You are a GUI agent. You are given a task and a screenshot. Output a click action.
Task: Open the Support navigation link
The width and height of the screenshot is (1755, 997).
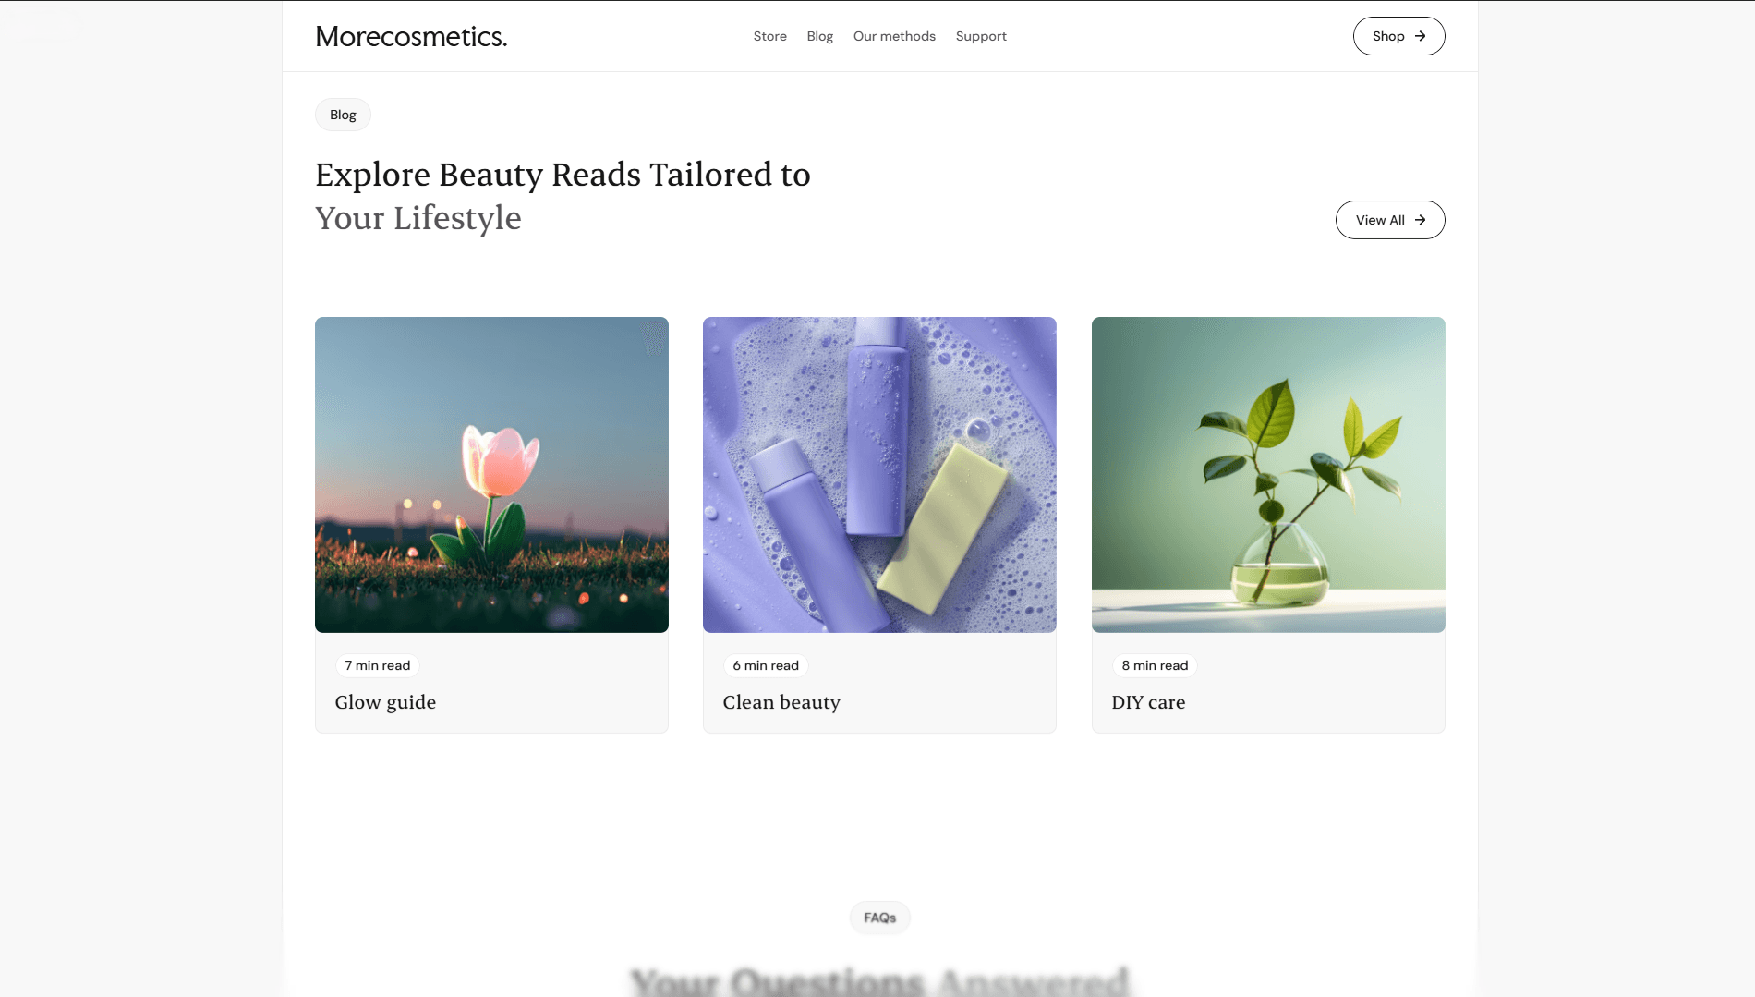pyautogui.click(x=981, y=36)
